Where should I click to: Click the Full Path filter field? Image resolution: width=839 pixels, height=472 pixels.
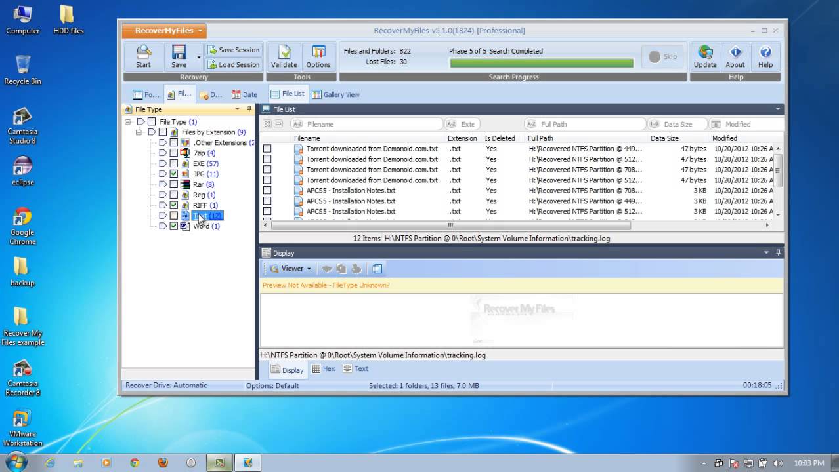(585, 124)
